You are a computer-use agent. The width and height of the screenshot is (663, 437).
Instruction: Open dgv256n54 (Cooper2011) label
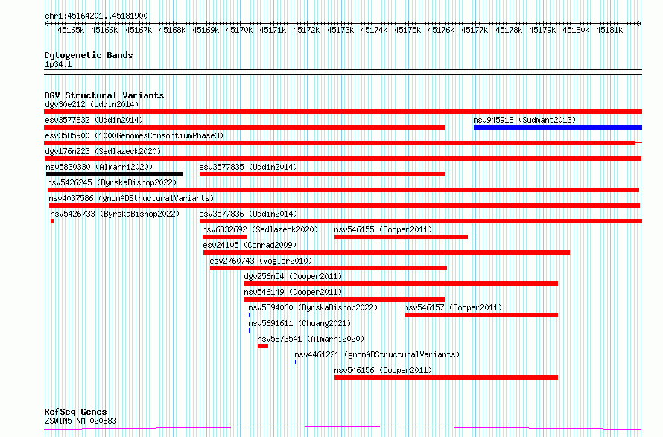[x=293, y=276]
